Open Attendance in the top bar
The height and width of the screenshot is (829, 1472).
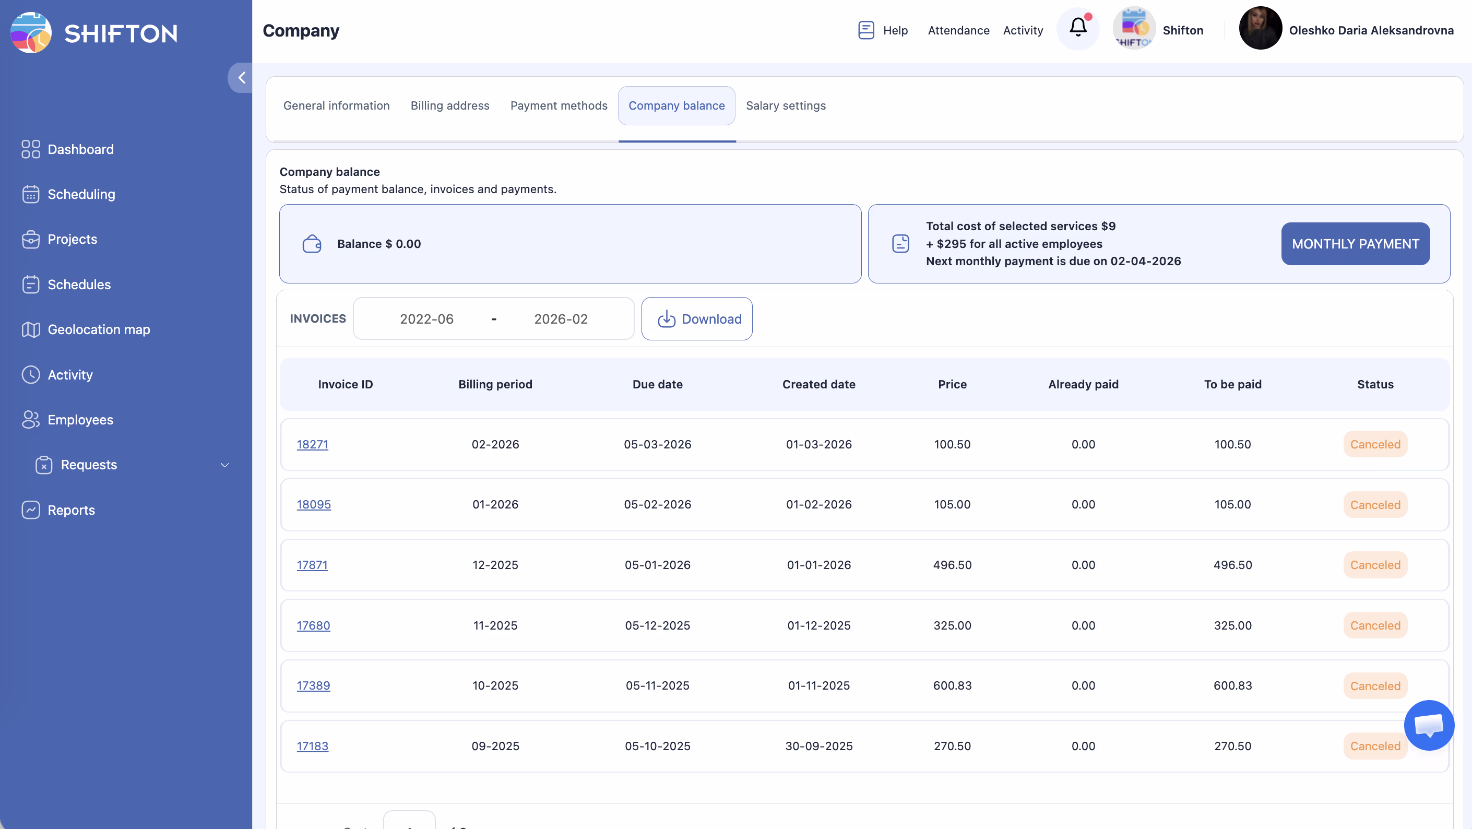coord(958,30)
